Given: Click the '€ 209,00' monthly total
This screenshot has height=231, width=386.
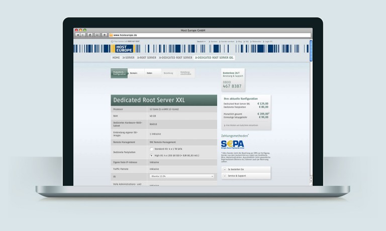Looking at the screenshot, I should [263, 114].
